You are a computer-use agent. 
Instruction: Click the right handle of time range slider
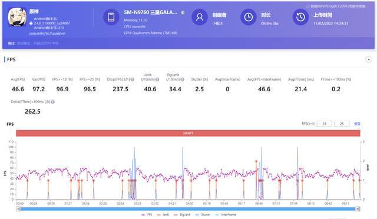click(x=358, y=209)
